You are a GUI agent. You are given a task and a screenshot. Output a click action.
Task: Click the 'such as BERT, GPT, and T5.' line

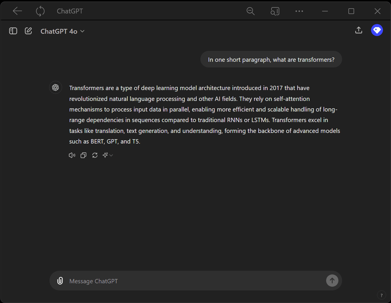[105, 141]
